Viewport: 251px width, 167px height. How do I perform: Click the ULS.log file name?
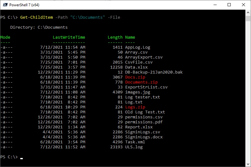[x=134, y=147]
